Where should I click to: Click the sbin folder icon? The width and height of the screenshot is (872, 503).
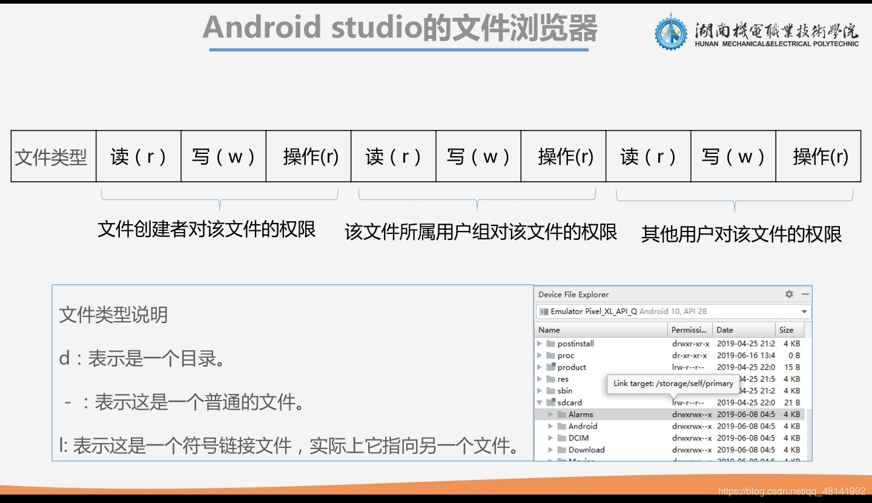pos(550,391)
